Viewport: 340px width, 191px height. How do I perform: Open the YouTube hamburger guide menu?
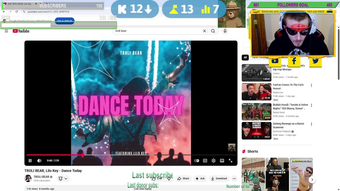6,31
